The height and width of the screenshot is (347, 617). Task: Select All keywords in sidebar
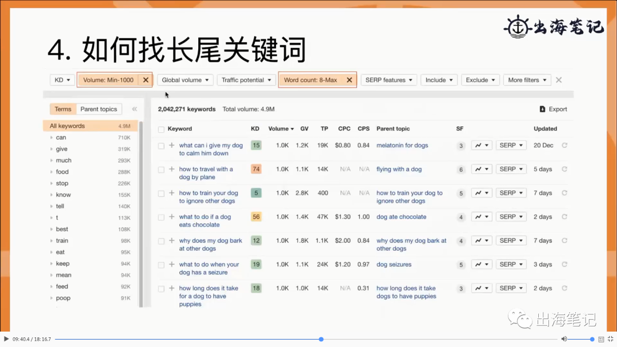(x=90, y=126)
